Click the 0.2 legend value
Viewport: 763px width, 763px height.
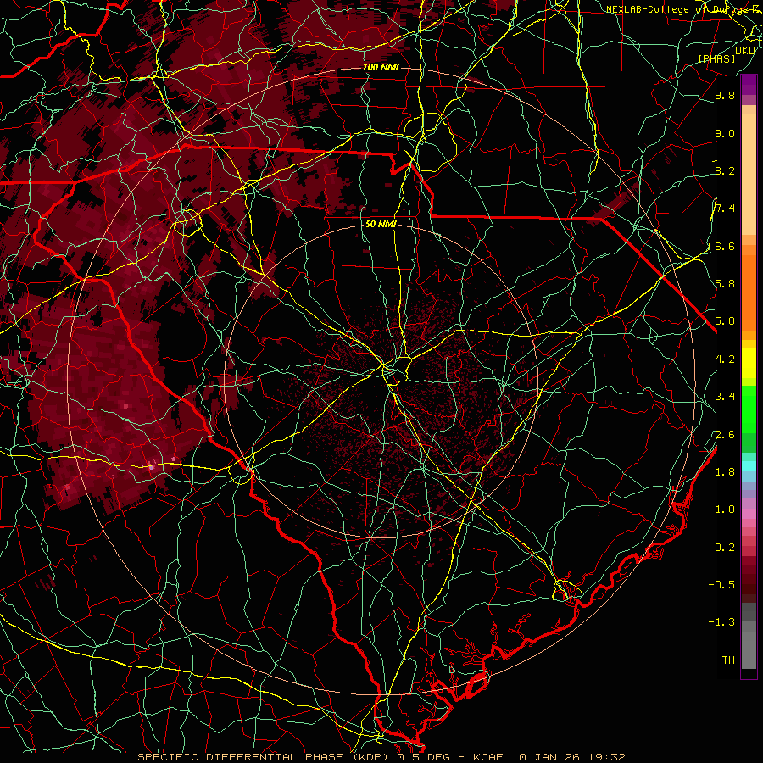725,547
